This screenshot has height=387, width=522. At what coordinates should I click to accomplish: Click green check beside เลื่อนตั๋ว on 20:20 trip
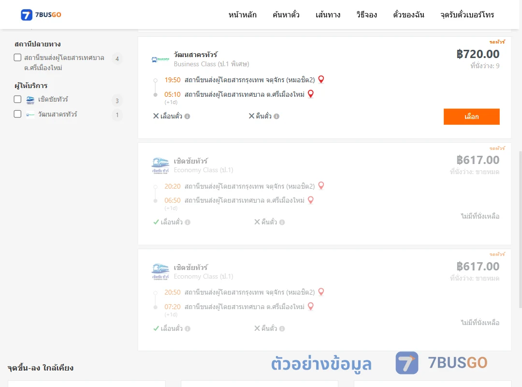coord(156,222)
